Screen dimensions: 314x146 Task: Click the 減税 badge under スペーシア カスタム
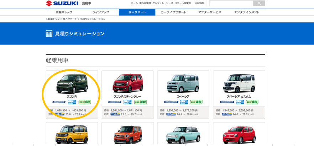[x=252, y=102]
